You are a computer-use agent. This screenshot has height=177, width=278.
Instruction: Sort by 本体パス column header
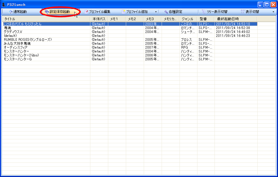(99, 19)
